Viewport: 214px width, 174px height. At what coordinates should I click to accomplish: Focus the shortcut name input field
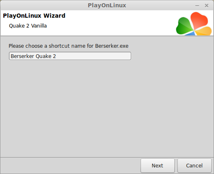point(70,56)
